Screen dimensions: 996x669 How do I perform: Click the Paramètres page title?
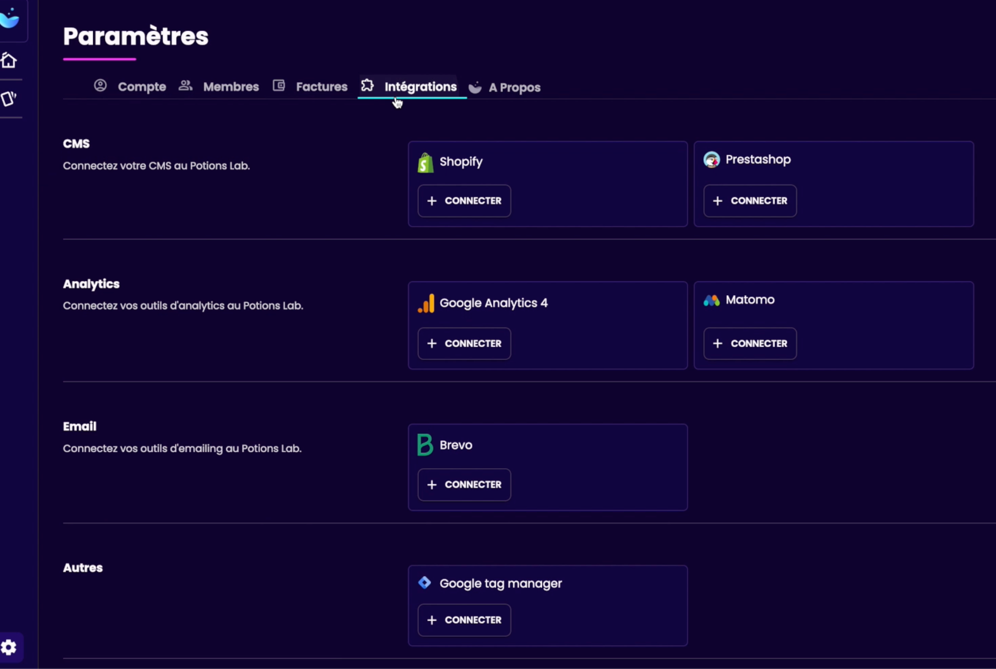(136, 36)
